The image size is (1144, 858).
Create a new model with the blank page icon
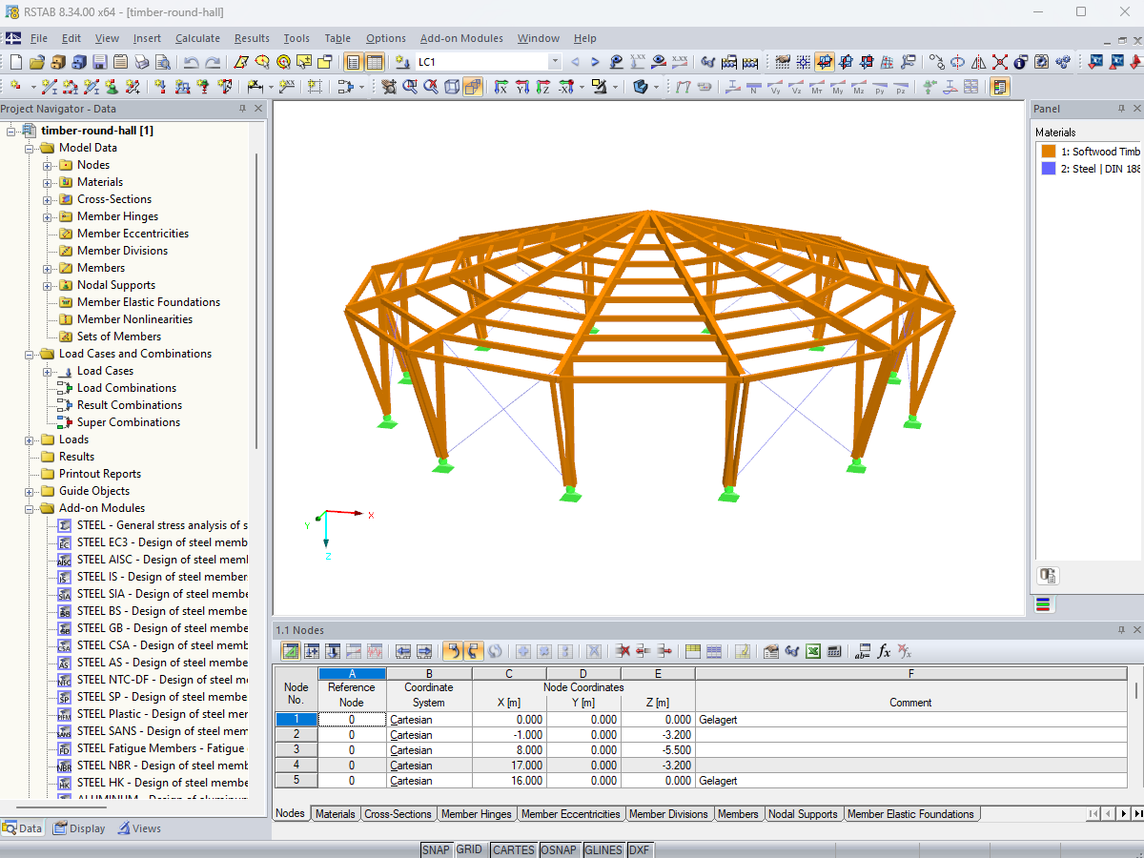point(16,62)
